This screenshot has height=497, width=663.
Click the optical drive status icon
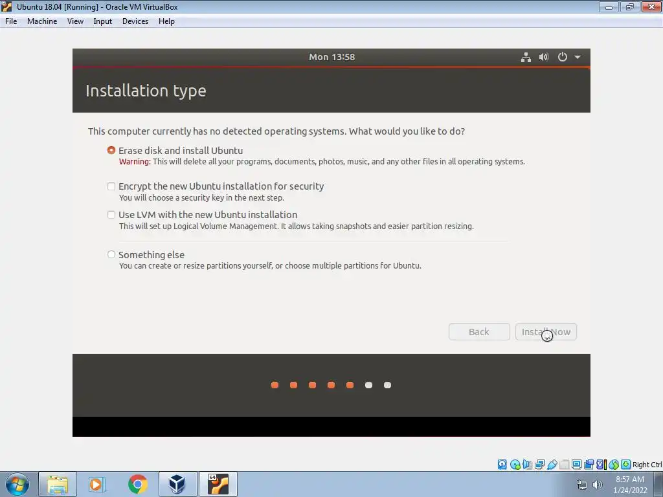pos(515,465)
